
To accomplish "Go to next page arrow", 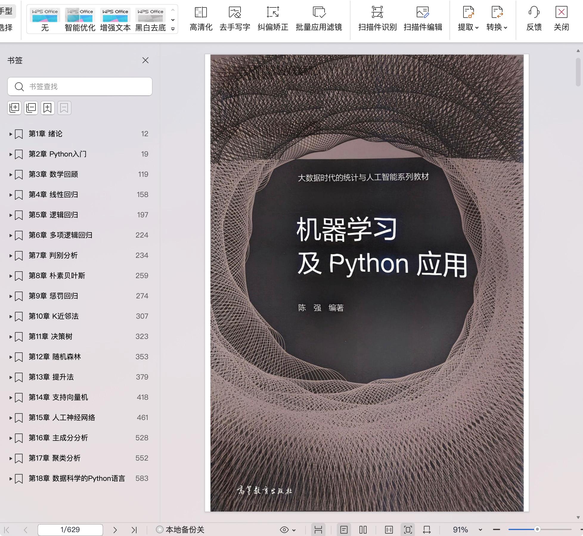I will [115, 530].
